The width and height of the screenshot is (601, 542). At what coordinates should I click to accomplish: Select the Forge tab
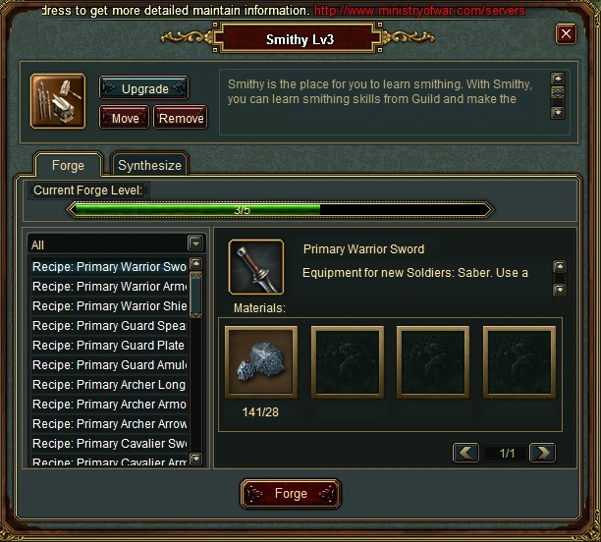(x=68, y=165)
